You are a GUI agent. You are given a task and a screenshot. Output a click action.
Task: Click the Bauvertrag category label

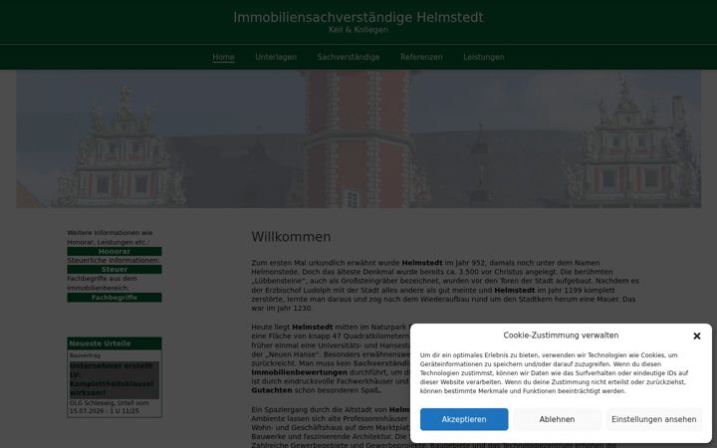(x=85, y=355)
